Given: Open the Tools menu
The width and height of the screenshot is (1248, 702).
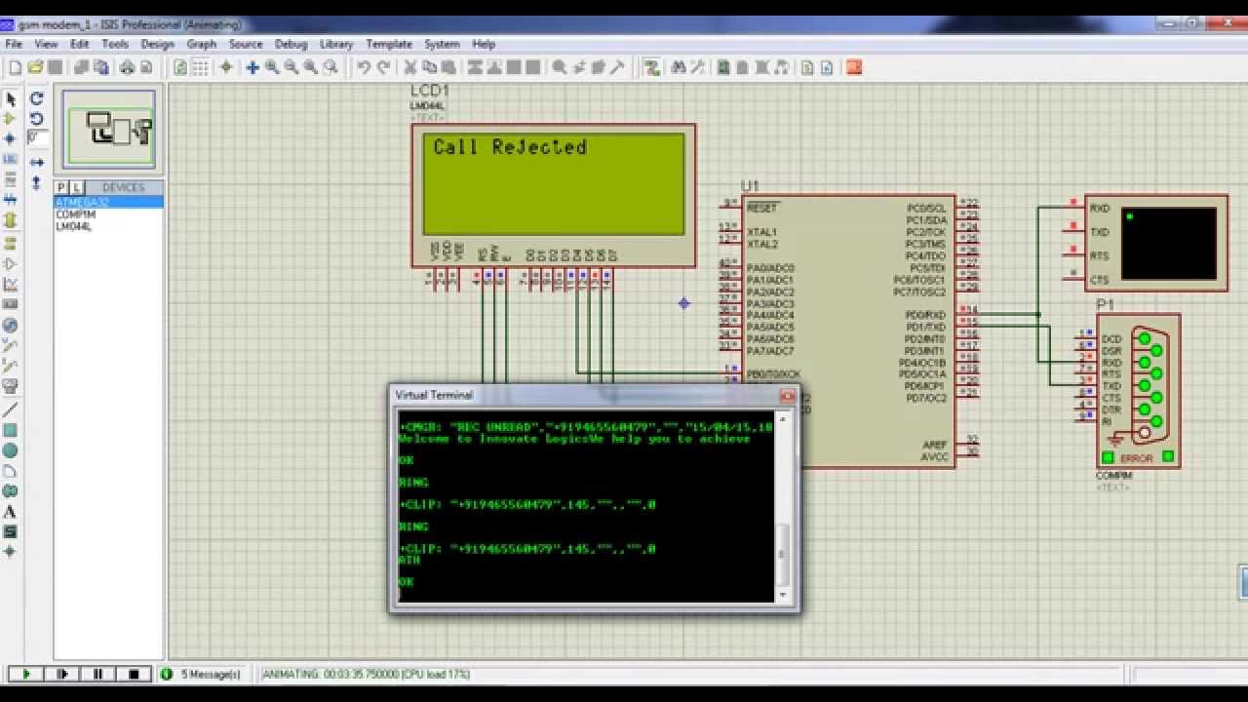Looking at the screenshot, I should pyautogui.click(x=115, y=44).
